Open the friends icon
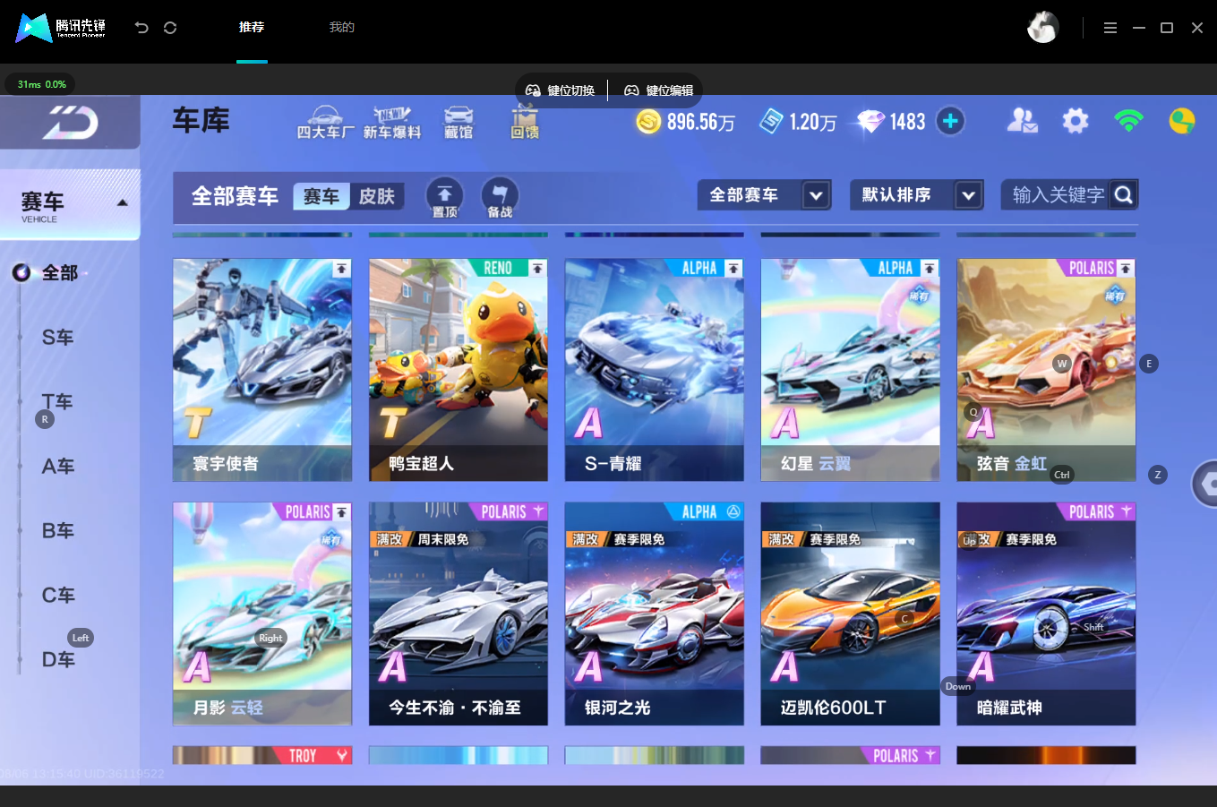This screenshot has height=807, width=1217. click(x=1022, y=121)
